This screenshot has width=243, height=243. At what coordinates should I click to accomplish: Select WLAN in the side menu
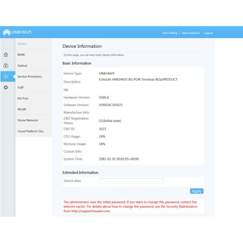(x=22, y=109)
